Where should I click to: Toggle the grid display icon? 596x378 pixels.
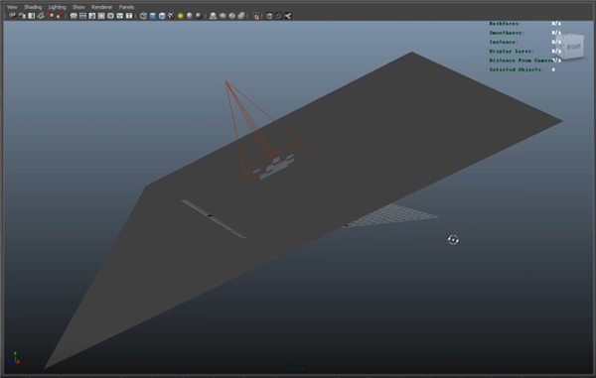point(74,16)
